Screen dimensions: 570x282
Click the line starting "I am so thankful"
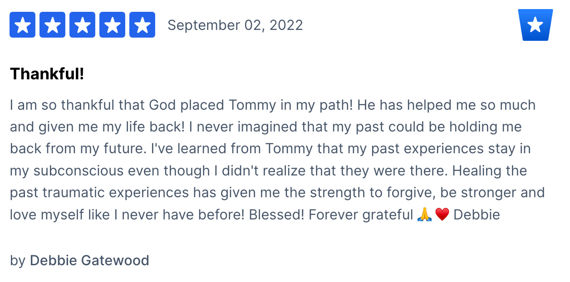coord(273,105)
